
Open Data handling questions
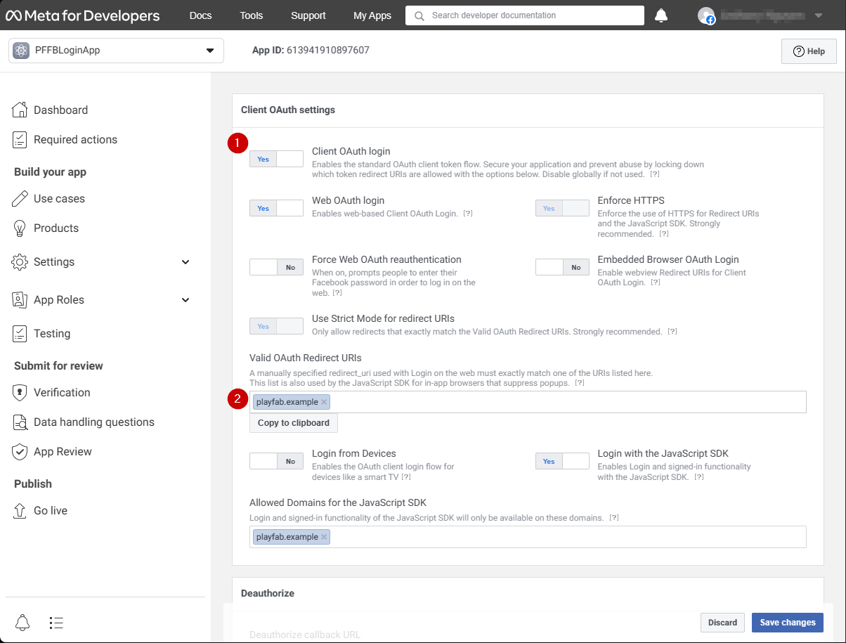93,422
